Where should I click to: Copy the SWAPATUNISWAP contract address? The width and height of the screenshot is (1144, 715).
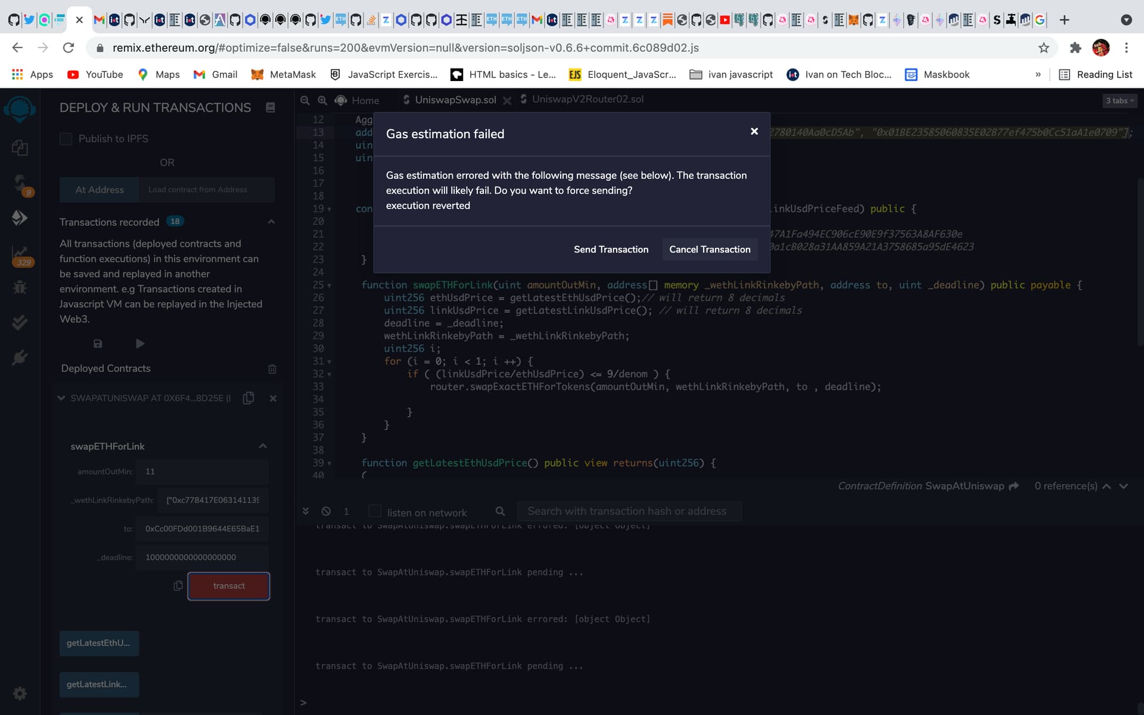pyautogui.click(x=248, y=398)
